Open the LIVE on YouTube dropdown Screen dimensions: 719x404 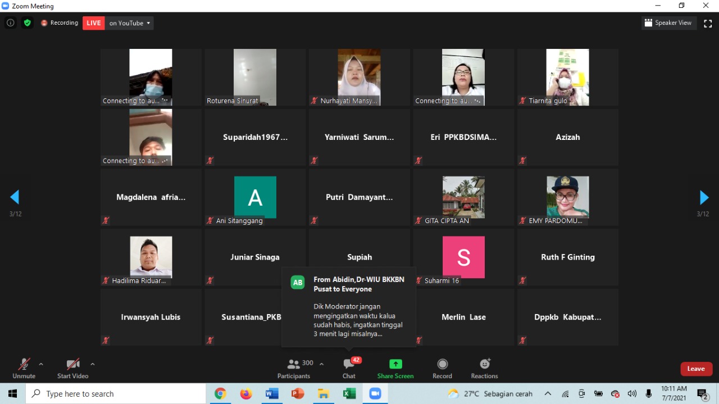(130, 23)
